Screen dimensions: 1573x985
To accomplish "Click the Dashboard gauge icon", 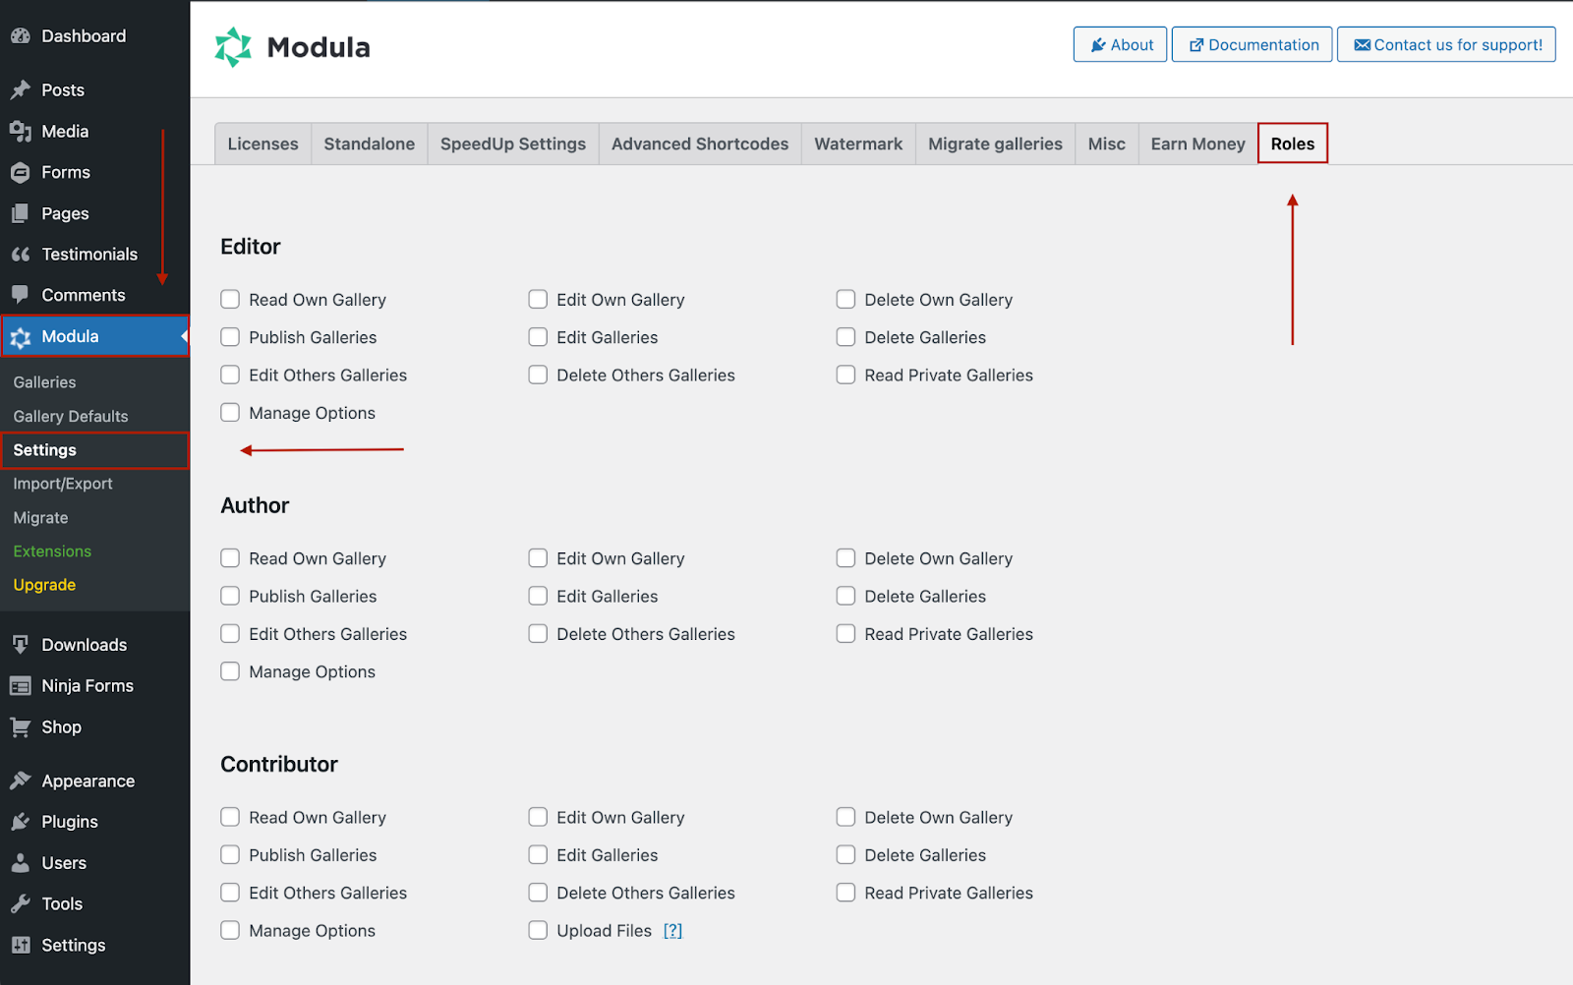I will [21, 36].
